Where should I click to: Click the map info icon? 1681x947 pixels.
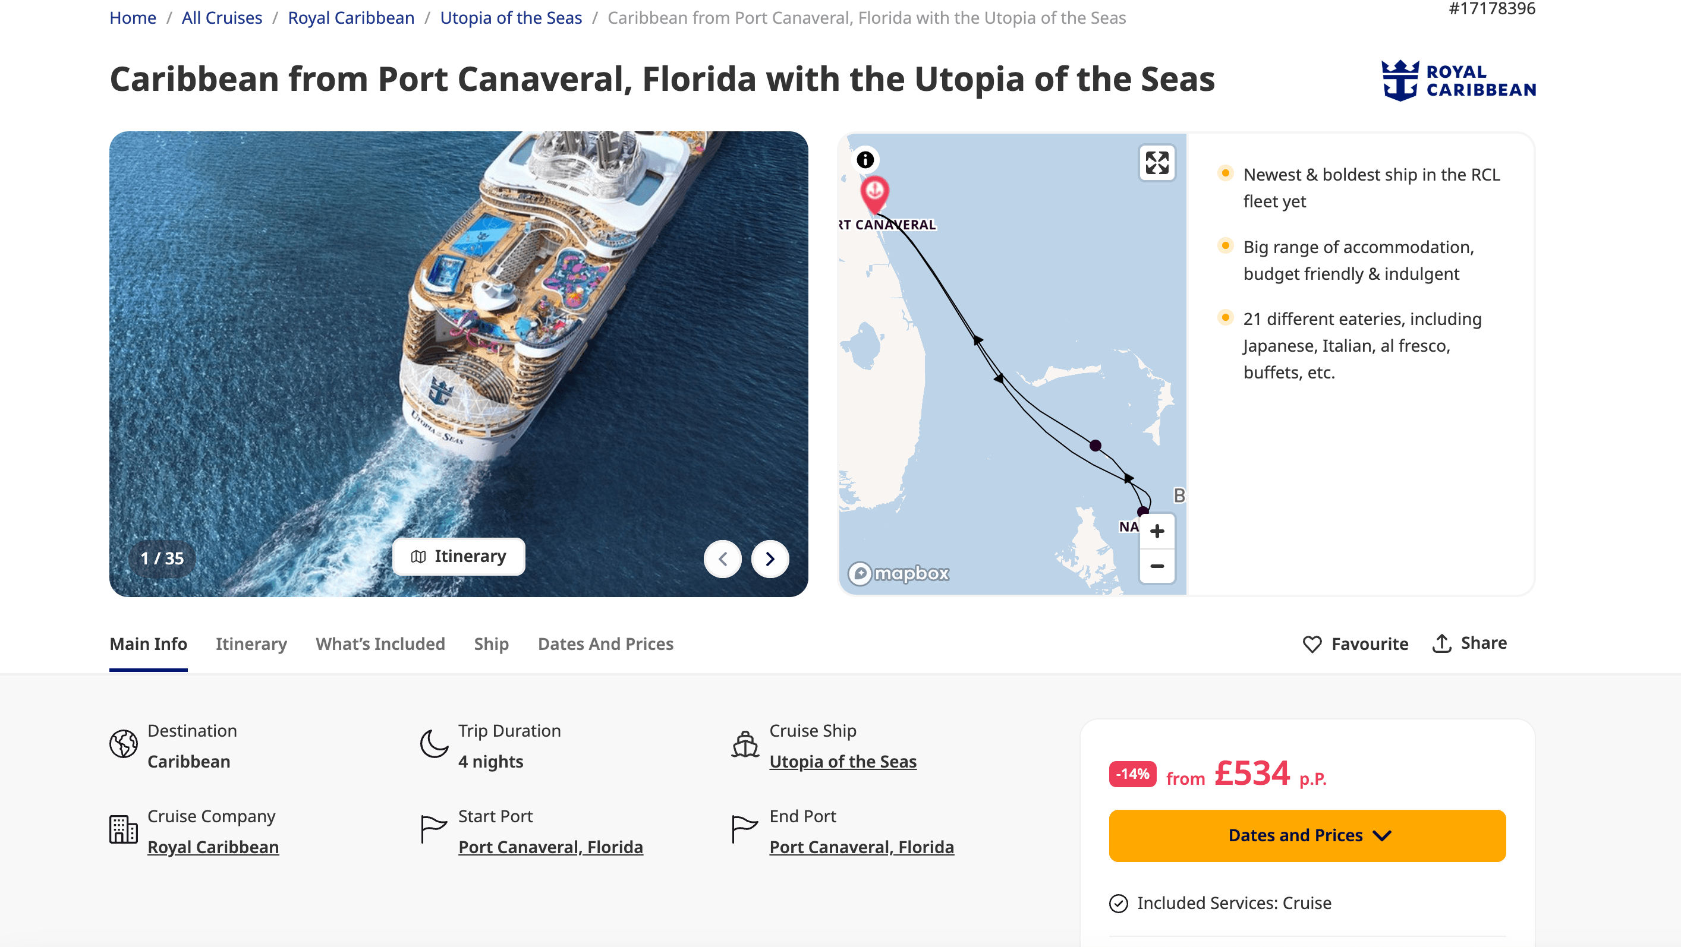pyautogui.click(x=865, y=160)
